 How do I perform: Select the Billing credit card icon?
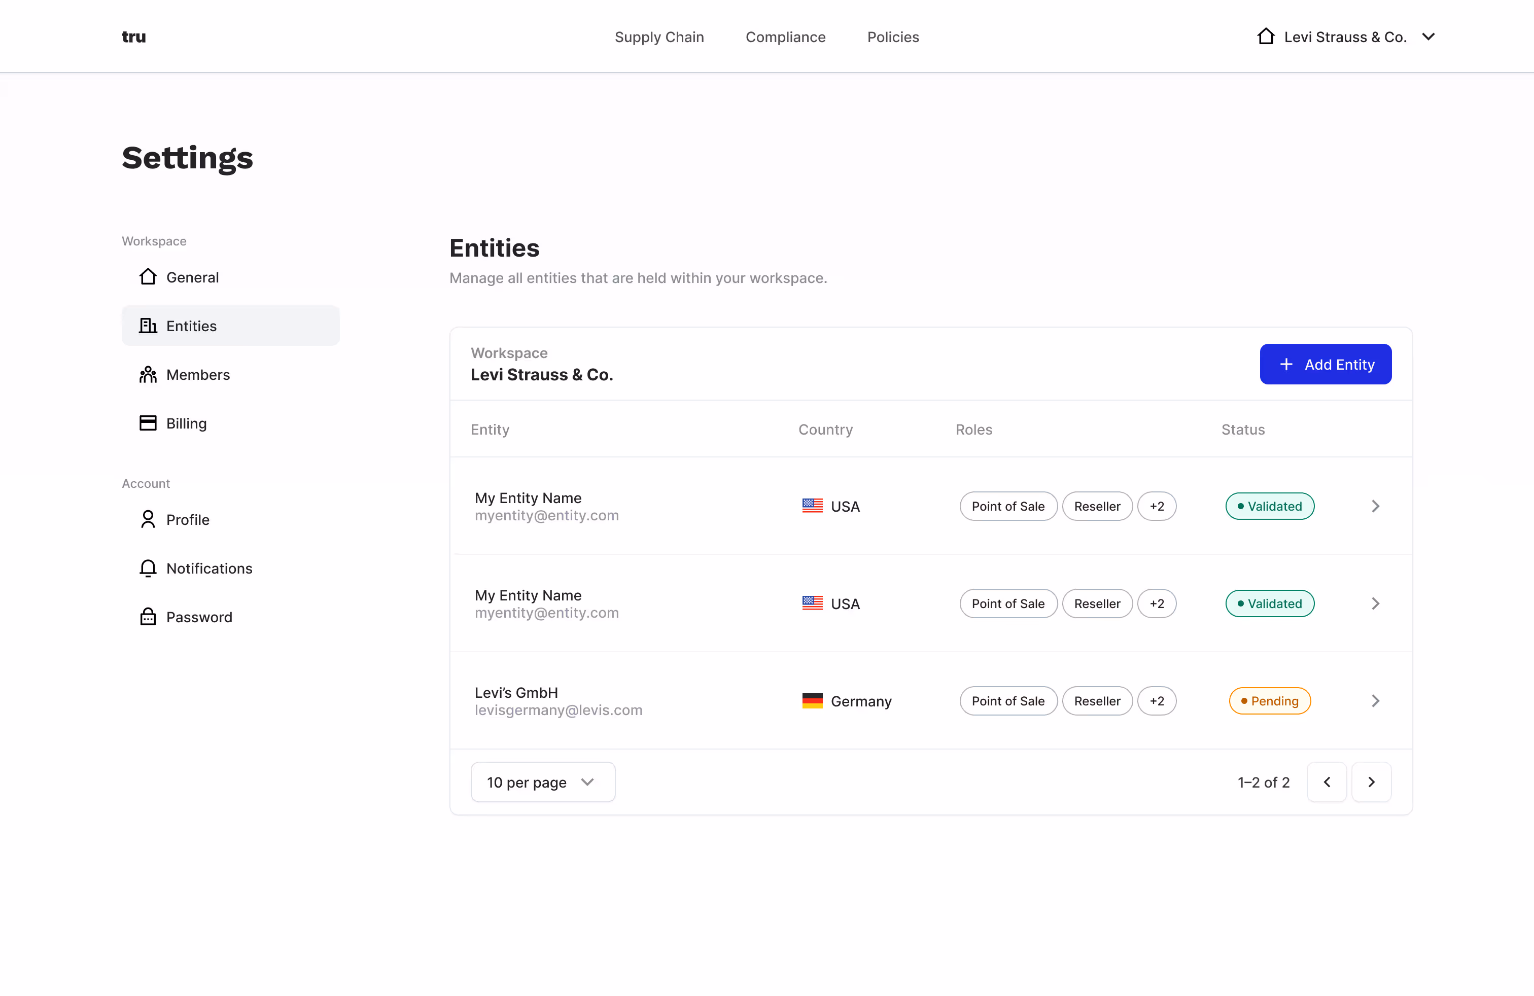click(x=148, y=422)
